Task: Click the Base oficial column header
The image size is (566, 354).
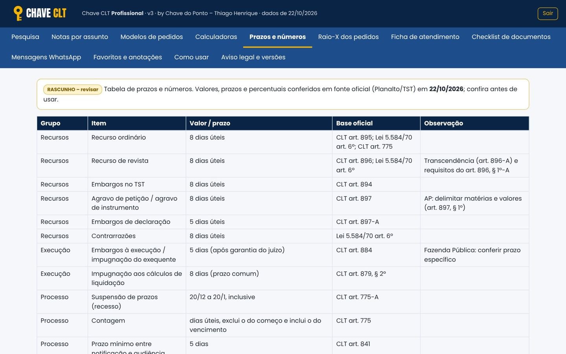Action: pyautogui.click(x=376, y=123)
